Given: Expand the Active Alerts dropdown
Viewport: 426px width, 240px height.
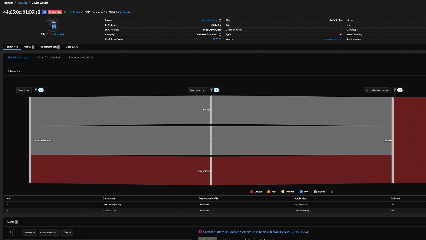Looking at the screenshot, I should (48, 233).
